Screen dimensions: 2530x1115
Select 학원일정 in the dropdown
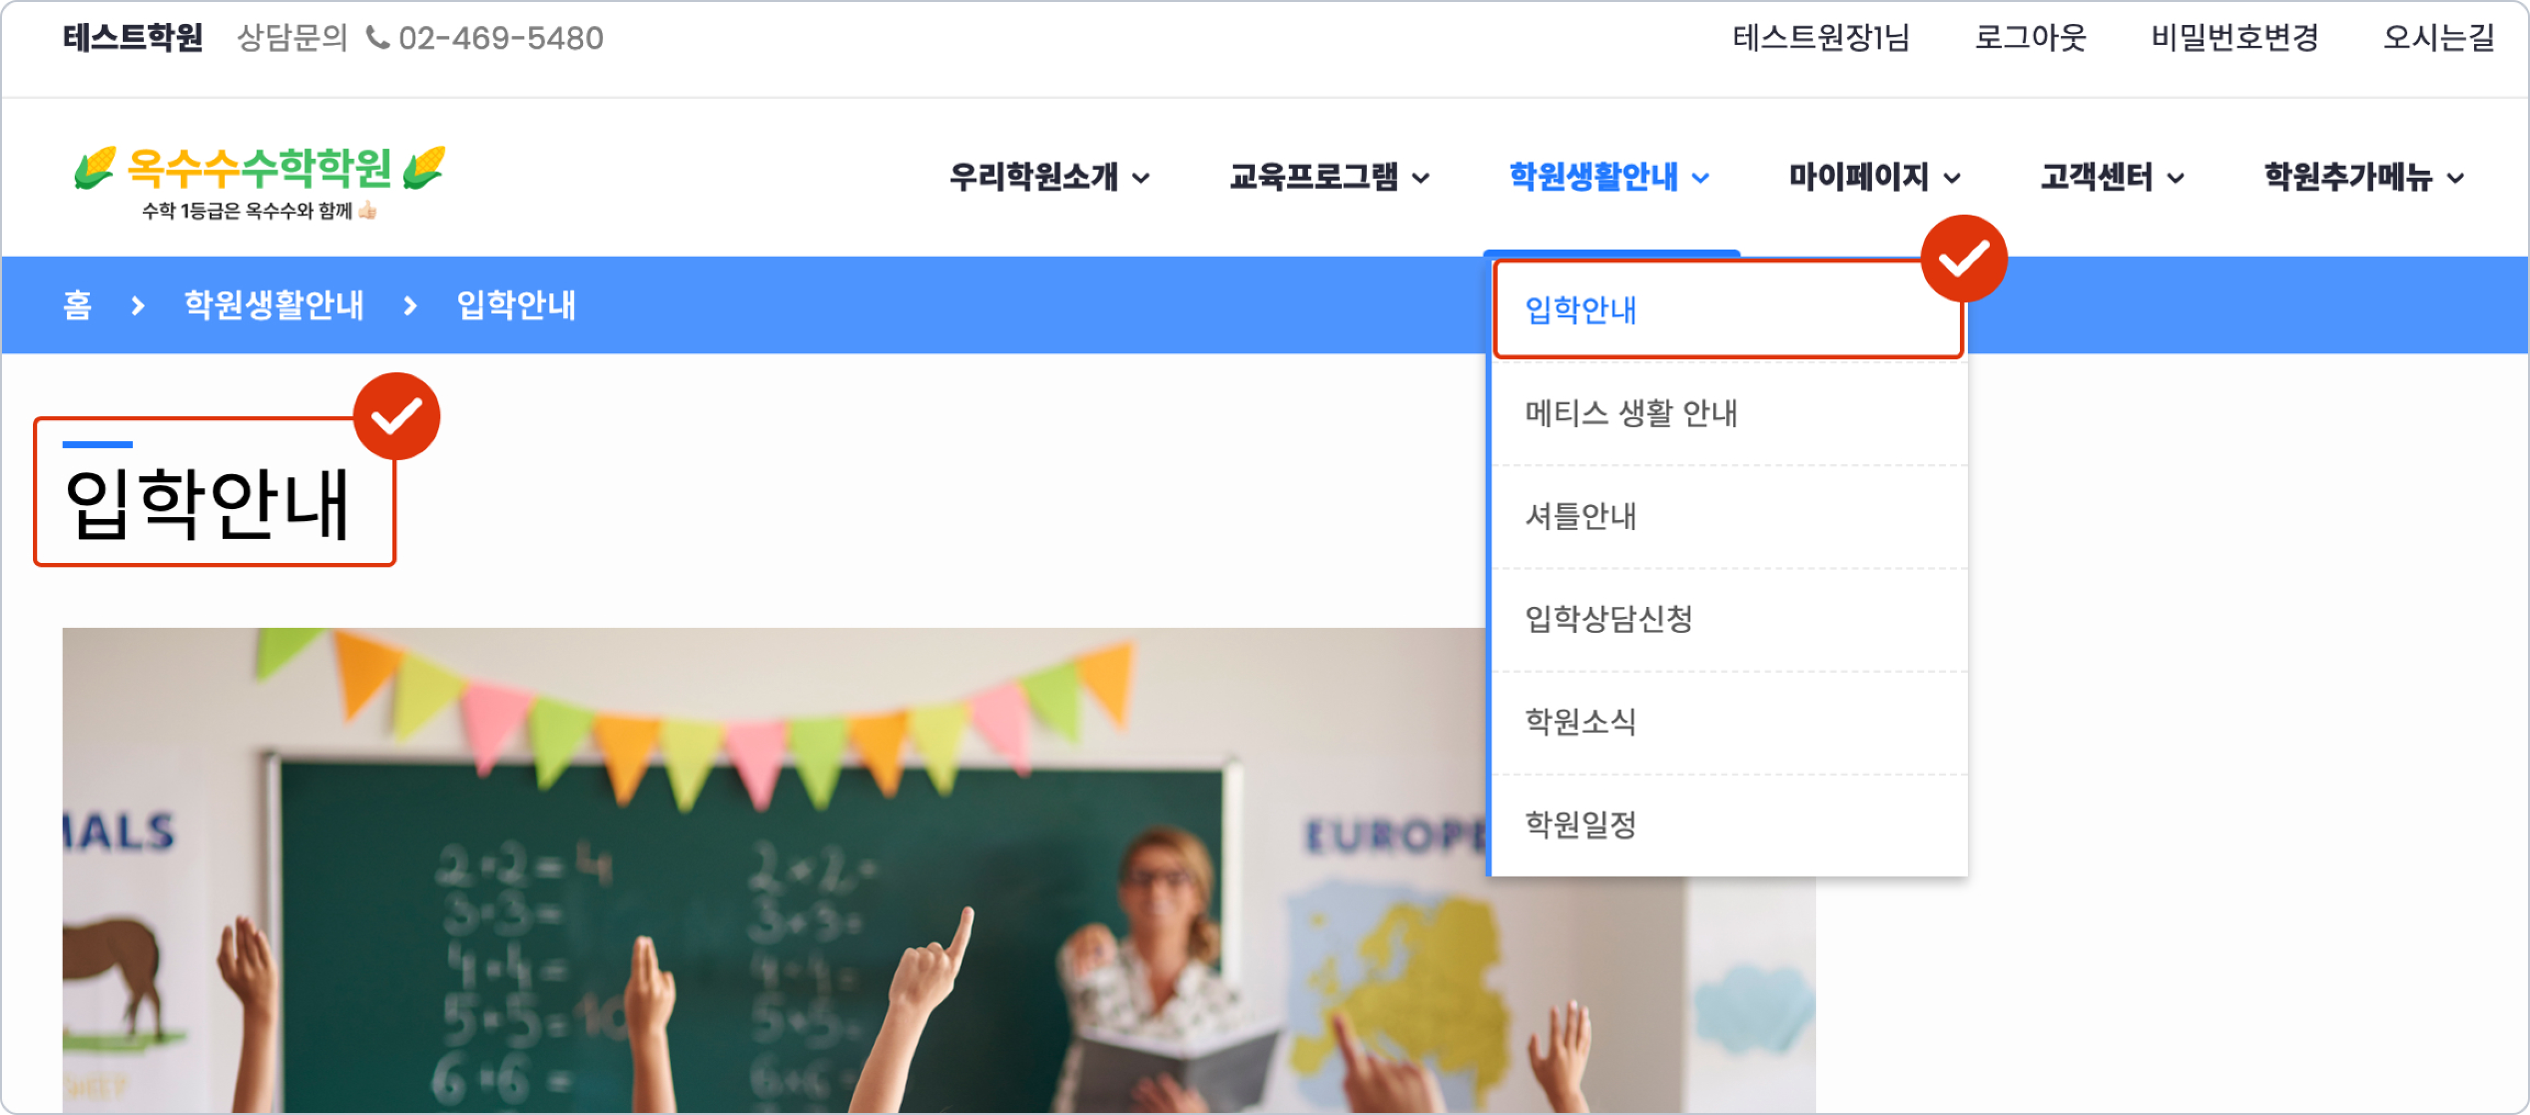(1580, 825)
